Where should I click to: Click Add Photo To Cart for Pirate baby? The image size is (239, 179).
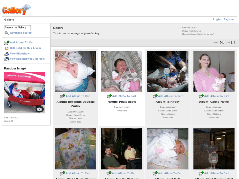(124, 96)
